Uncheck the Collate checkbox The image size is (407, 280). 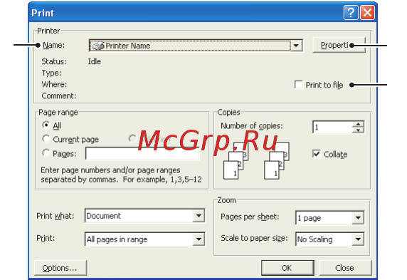[x=317, y=154]
